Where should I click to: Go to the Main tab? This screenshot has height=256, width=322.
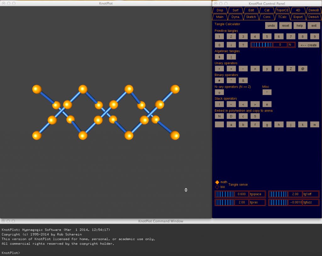coord(220,17)
